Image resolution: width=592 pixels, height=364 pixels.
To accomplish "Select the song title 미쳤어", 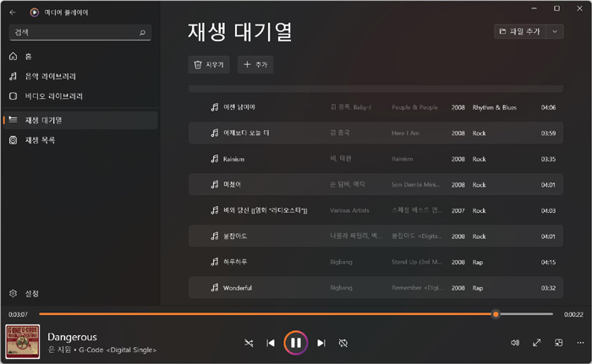I will [x=233, y=185].
